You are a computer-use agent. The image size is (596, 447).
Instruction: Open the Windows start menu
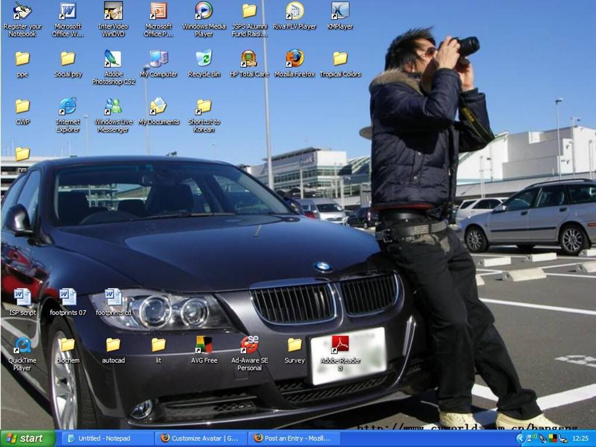28,439
